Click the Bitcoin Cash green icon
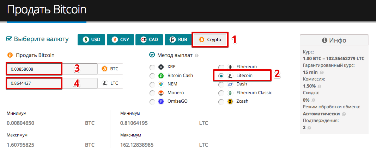 160,76
